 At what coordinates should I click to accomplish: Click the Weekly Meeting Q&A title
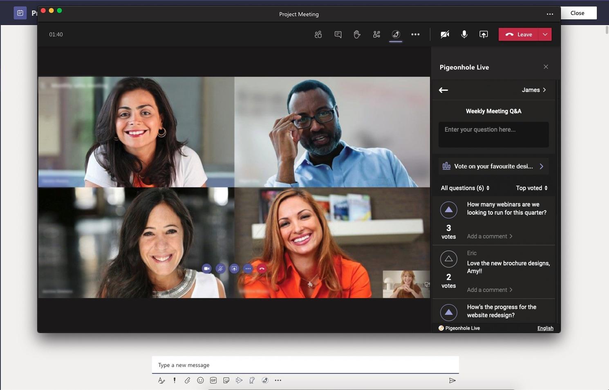tap(494, 111)
